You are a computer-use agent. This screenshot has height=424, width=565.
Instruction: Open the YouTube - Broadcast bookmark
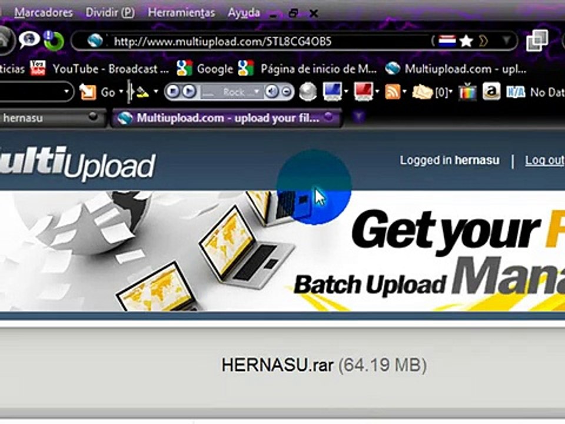click(x=99, y=68)
